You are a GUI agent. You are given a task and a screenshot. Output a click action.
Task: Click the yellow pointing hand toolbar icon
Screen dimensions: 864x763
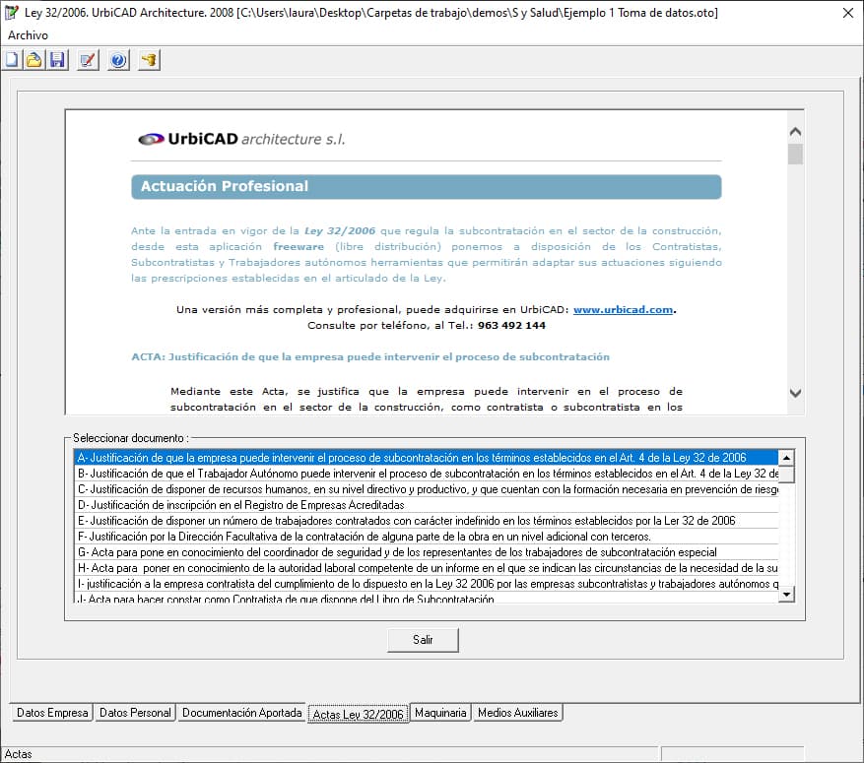point(149,60)
